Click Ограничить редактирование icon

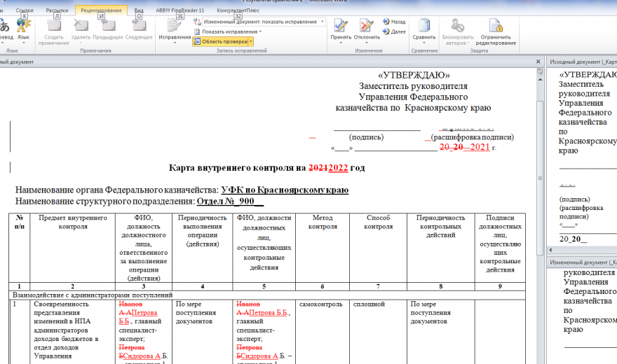click(496, 25)
